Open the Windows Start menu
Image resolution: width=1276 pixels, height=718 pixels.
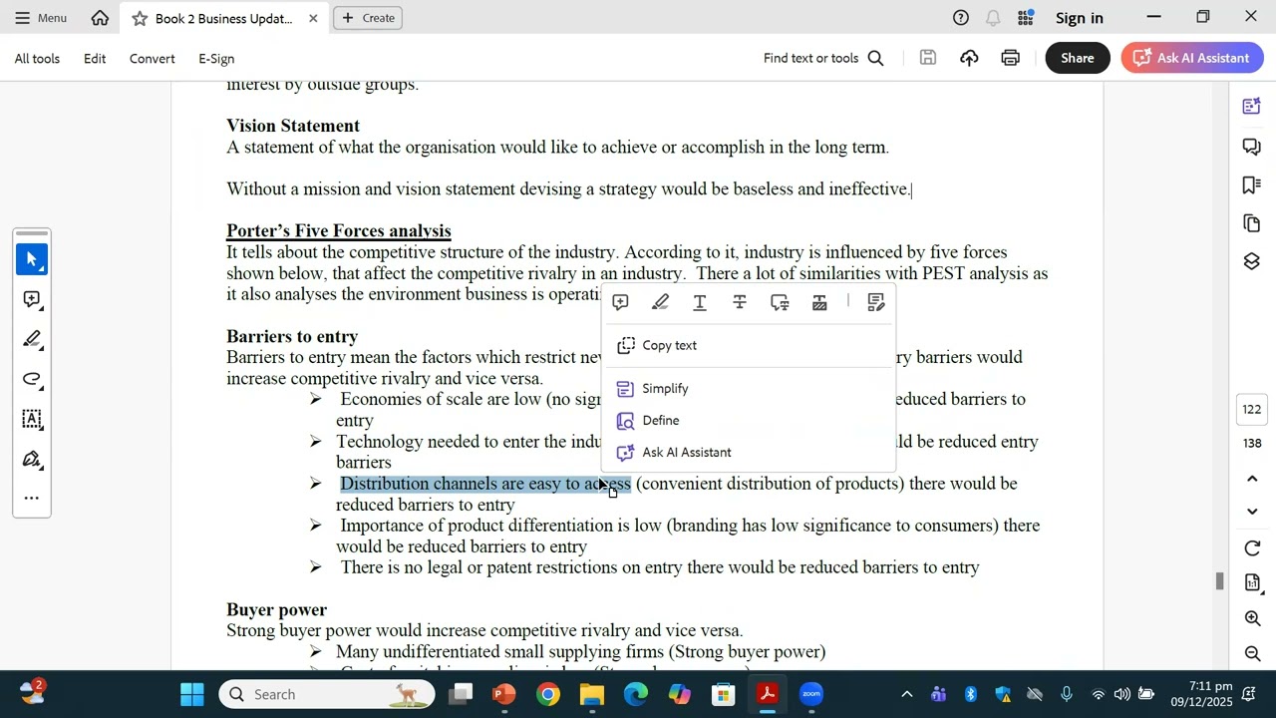point(192,694)
